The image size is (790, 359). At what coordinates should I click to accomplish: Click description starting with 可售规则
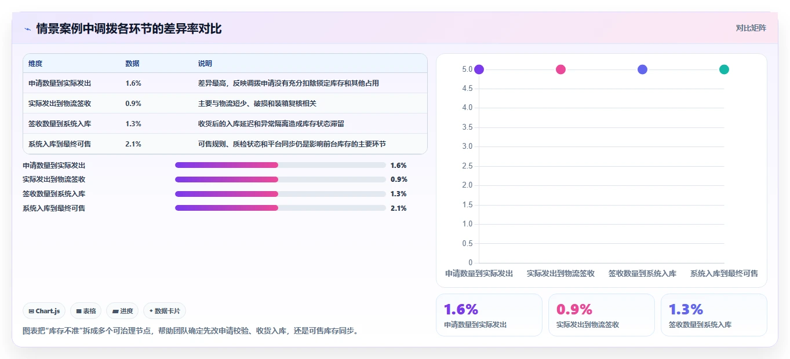[292, 144]
